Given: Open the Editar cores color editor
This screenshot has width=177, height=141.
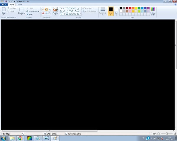Looking at the screenshot, I should point(153,11).
